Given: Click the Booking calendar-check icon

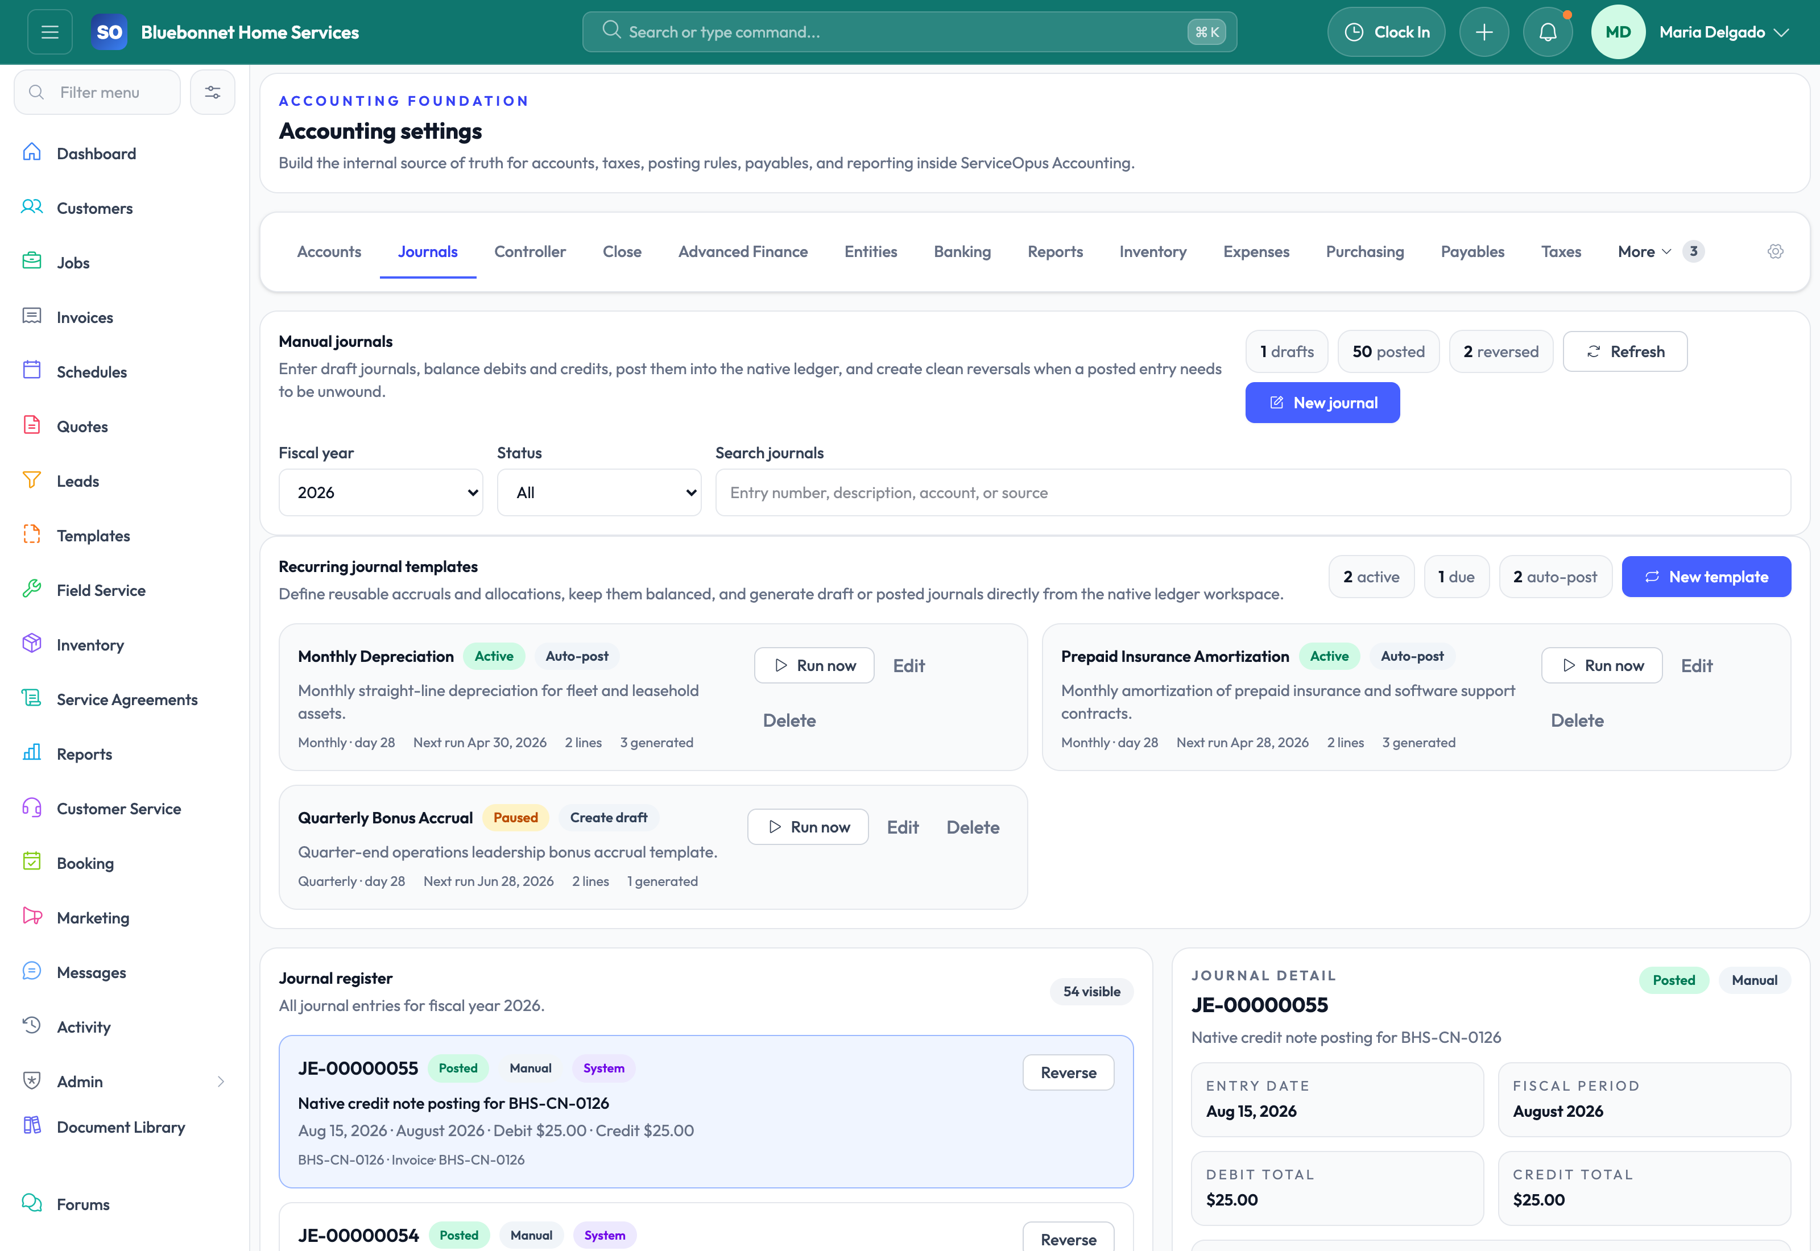Looking at the screenshot, I should click(32, 862).
